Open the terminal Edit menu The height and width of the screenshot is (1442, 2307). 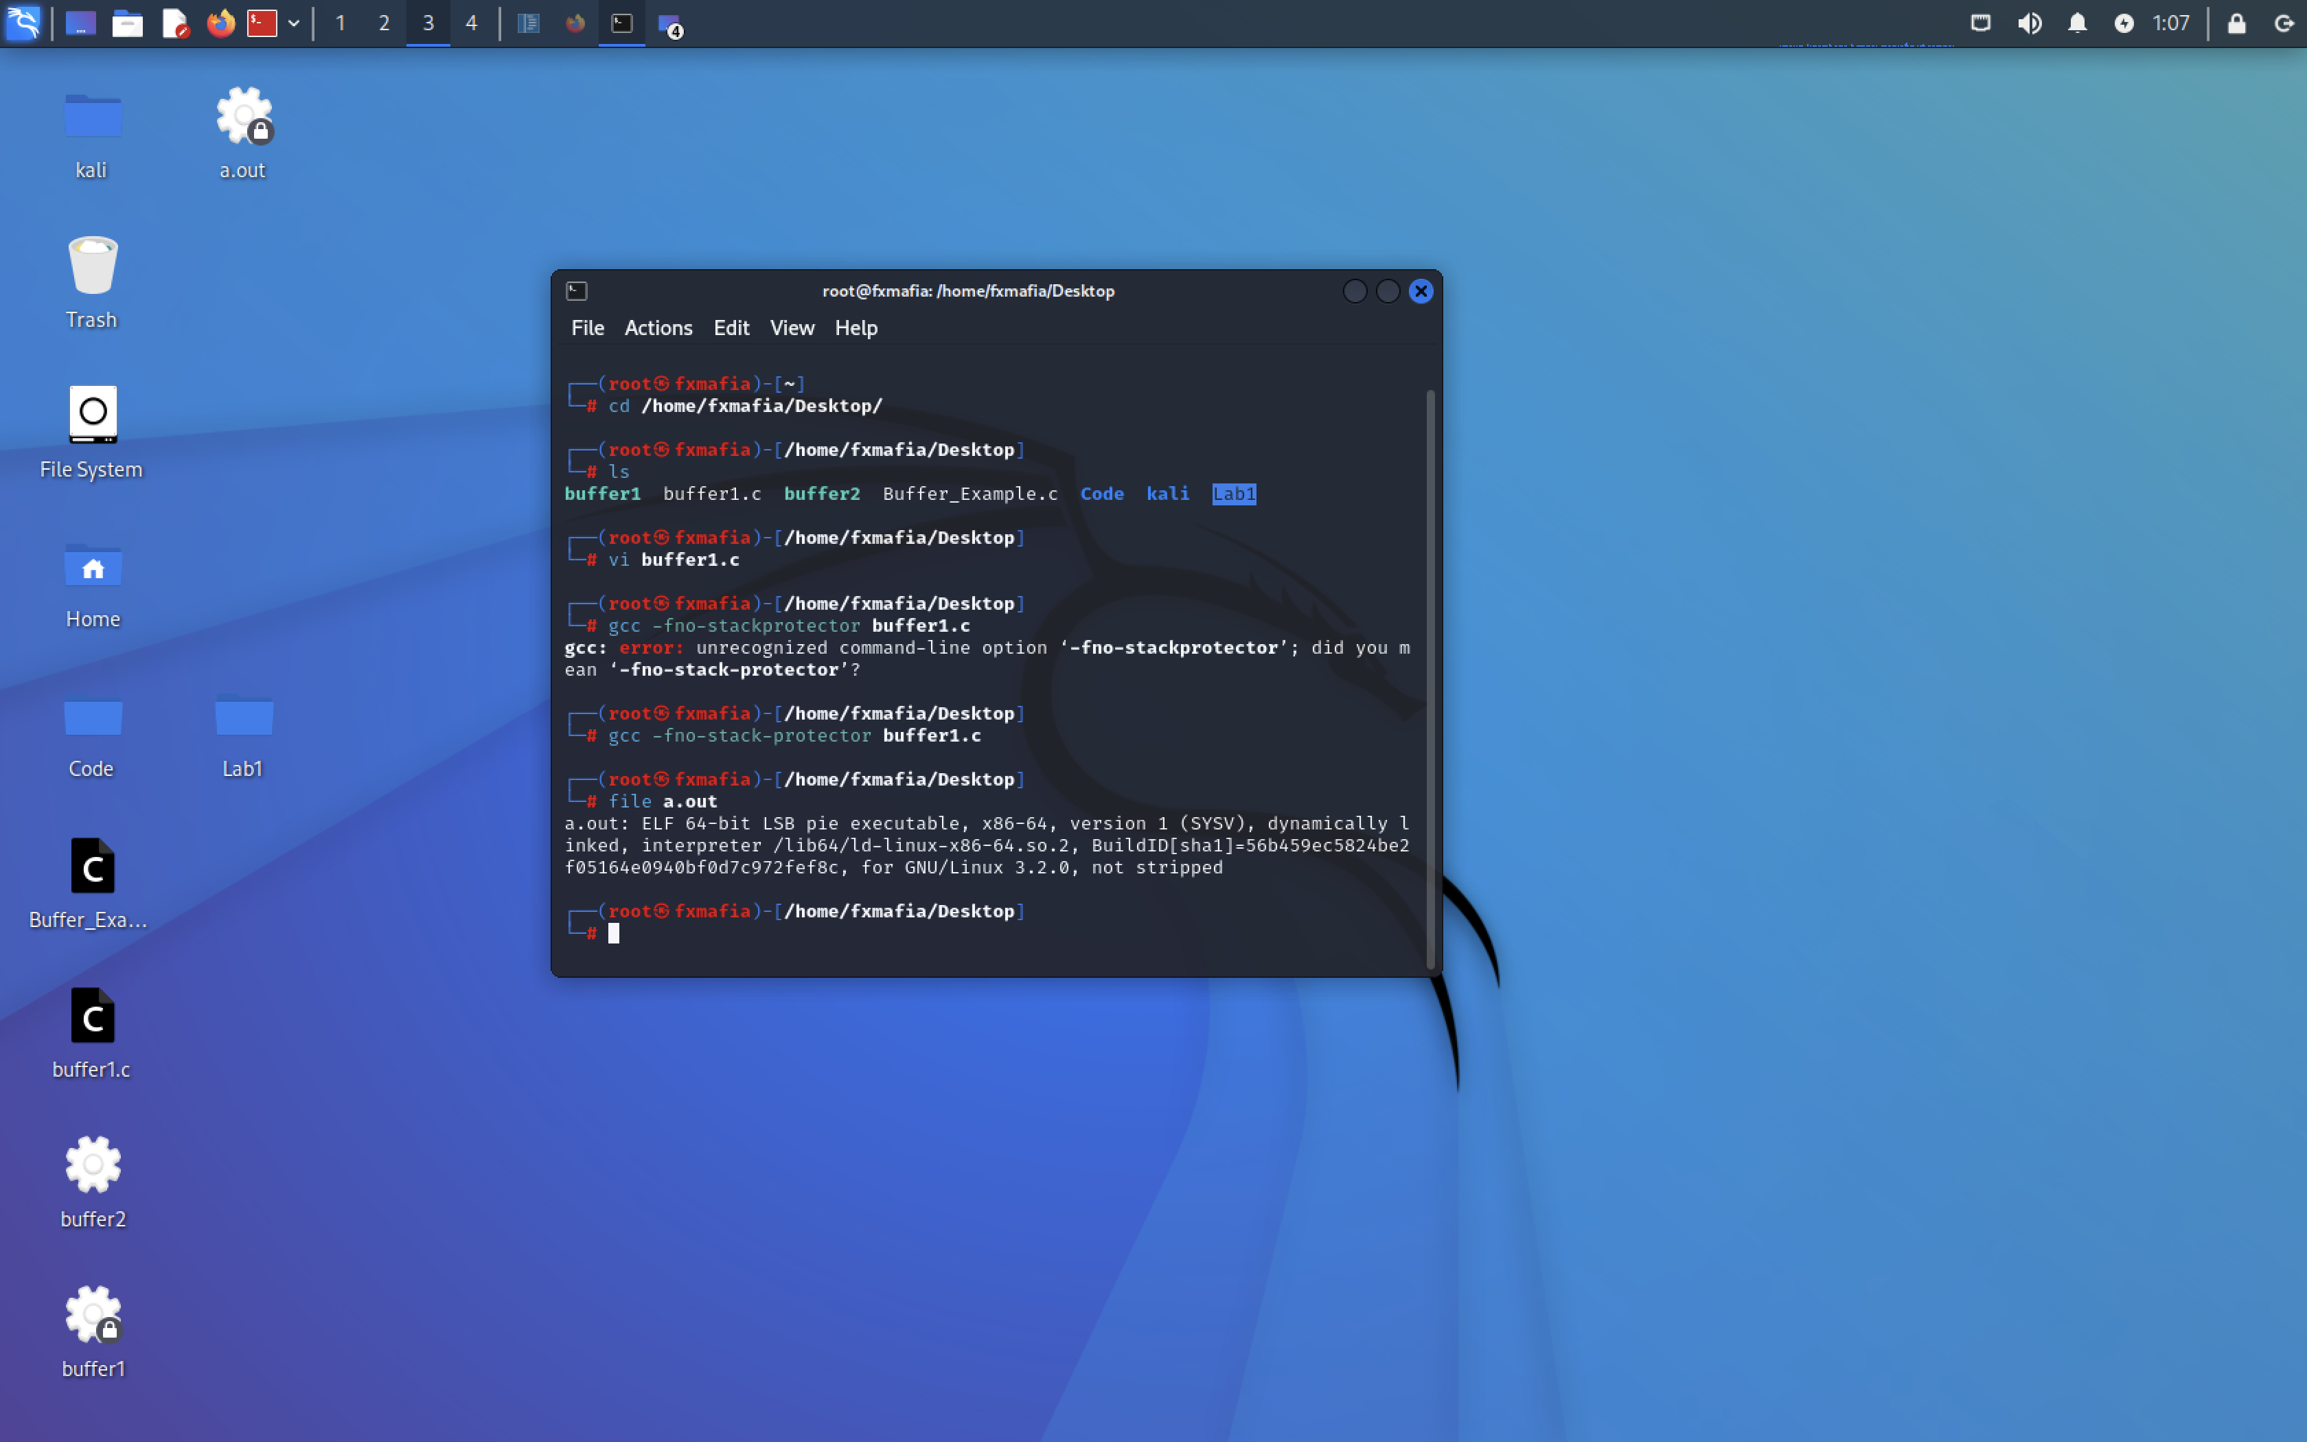tap(731, 328)
